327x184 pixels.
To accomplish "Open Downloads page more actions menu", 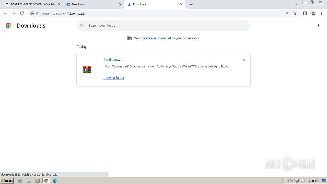I will point(318,26).
